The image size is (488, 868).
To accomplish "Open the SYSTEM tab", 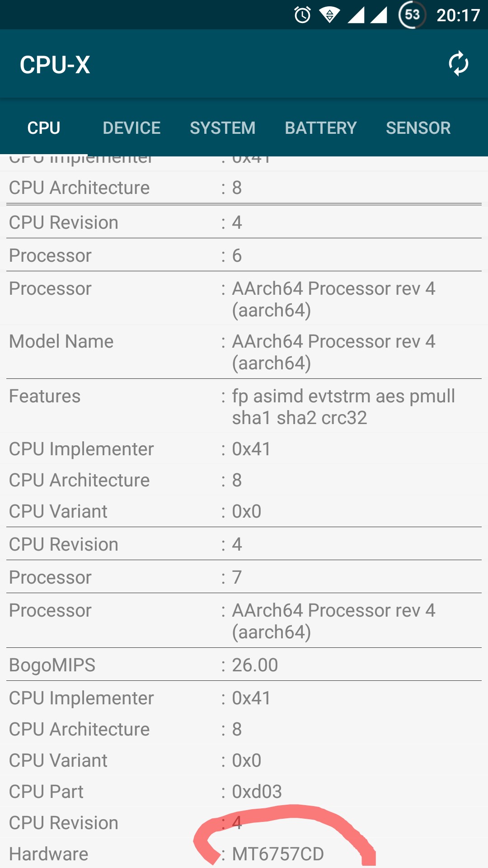I will 222,128.
